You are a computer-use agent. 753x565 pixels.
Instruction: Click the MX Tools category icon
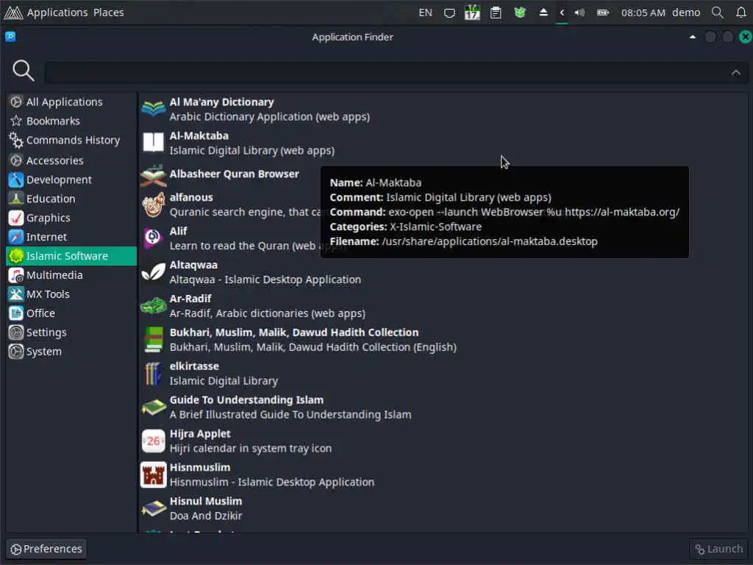point(16,294)
